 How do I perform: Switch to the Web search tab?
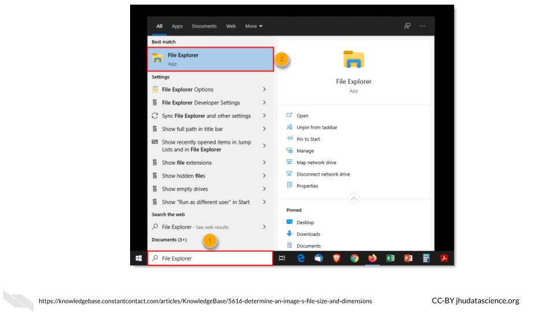point(231,26)
